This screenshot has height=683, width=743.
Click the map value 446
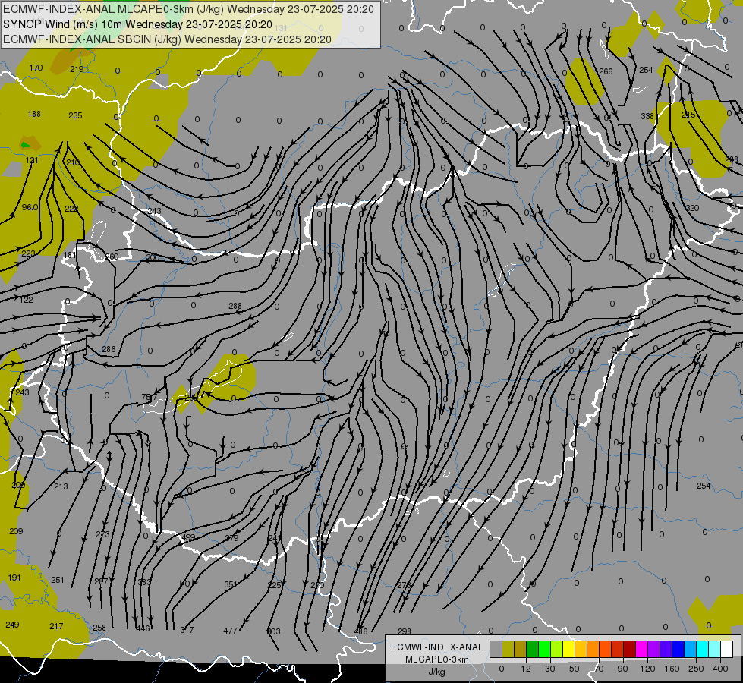click(143, 628)
